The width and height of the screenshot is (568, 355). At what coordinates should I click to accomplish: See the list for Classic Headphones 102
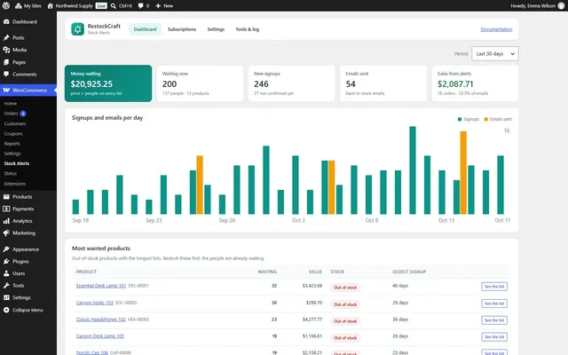[x=494, y=320]
